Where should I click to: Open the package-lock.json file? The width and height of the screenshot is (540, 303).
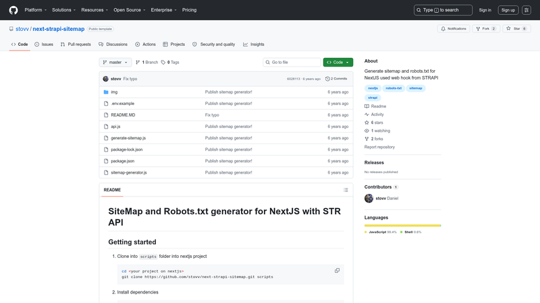[x=127, y=149]
